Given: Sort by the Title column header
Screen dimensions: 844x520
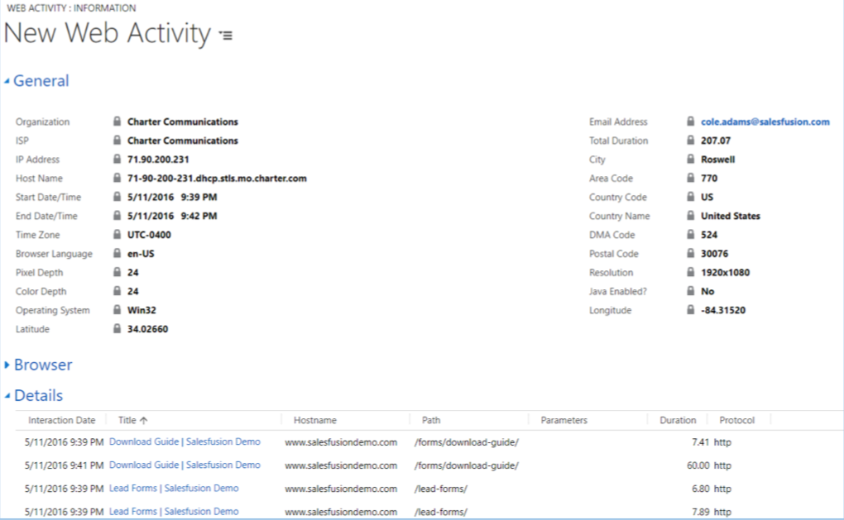Looking at the screenshot, I should coord(132,420).
